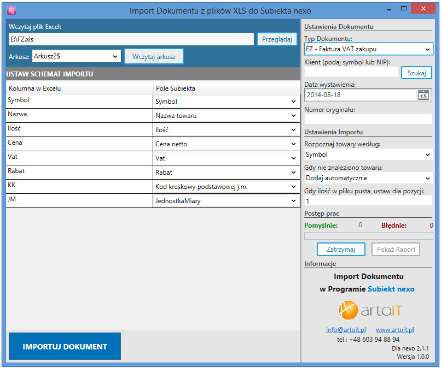The image size is (441, 368).
Task: Open the info@artoit.pl email link
Action: (346, 330)
